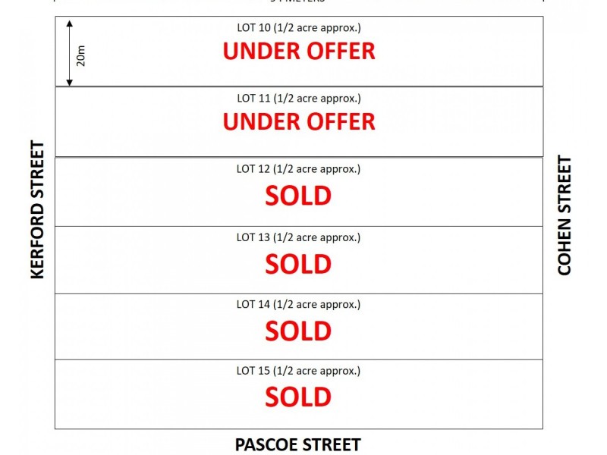The image size is (607, 455).
Task: Select the SOLD status on Lot 14
Action: (x=298, y=331)
